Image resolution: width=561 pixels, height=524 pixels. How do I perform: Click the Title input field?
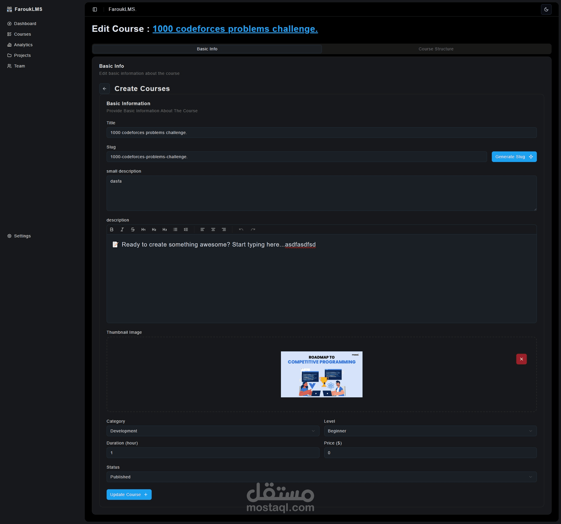point(322,133)
